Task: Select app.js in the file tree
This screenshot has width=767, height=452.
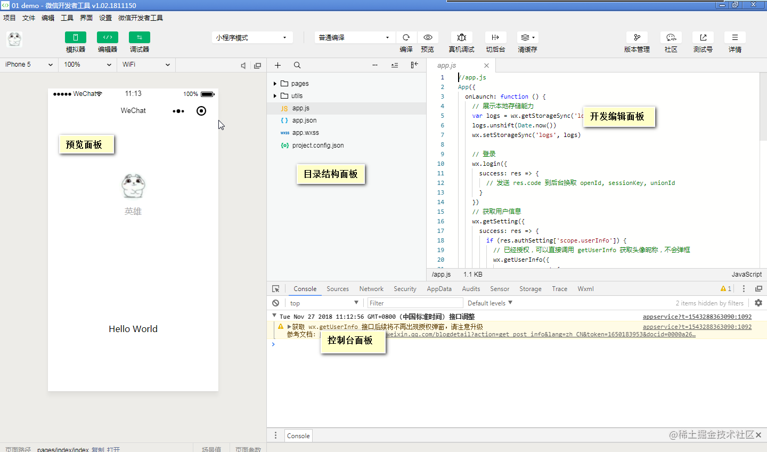Action: click(x=346, y=108)
